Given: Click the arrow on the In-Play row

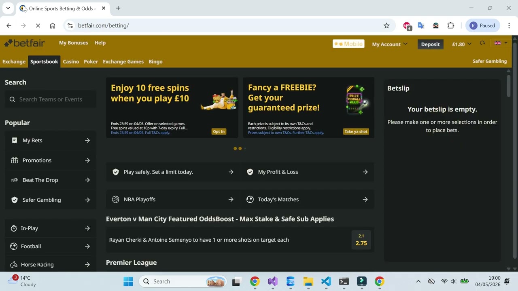Looking at the screenshot, I should coord(87,228).
